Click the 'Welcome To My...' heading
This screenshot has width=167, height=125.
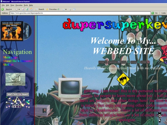[x=123, y=41]
